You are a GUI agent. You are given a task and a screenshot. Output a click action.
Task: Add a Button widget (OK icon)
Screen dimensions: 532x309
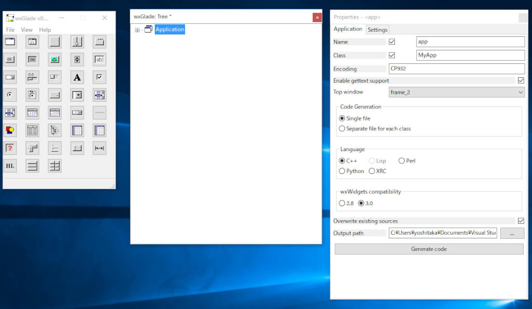click(x=10, y=59)
